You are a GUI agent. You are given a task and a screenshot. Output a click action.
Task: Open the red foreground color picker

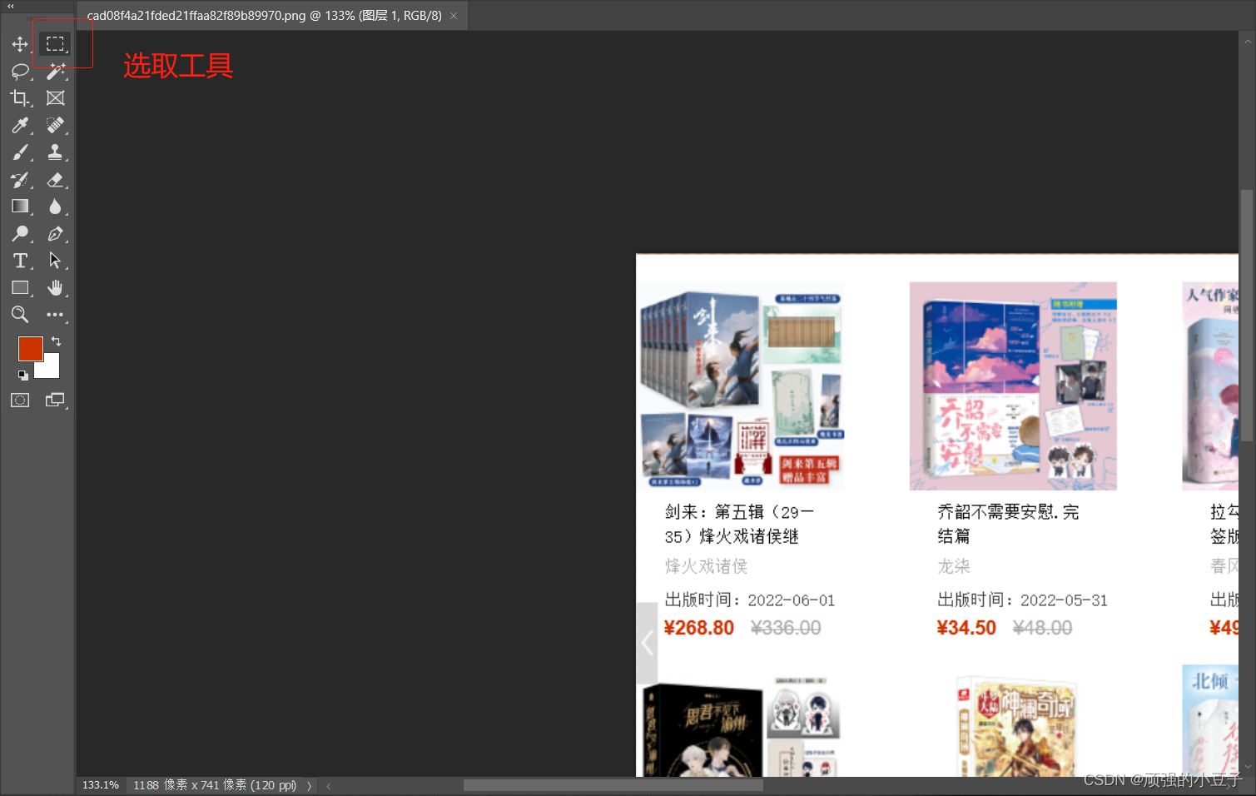pyautogui.click(x=30, y=349)
